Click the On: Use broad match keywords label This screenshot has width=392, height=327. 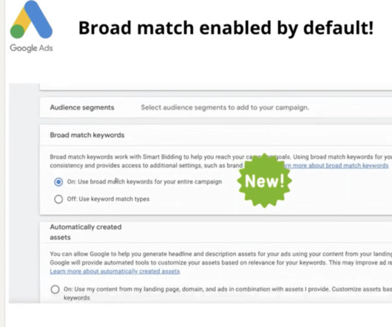click(144, 182)
